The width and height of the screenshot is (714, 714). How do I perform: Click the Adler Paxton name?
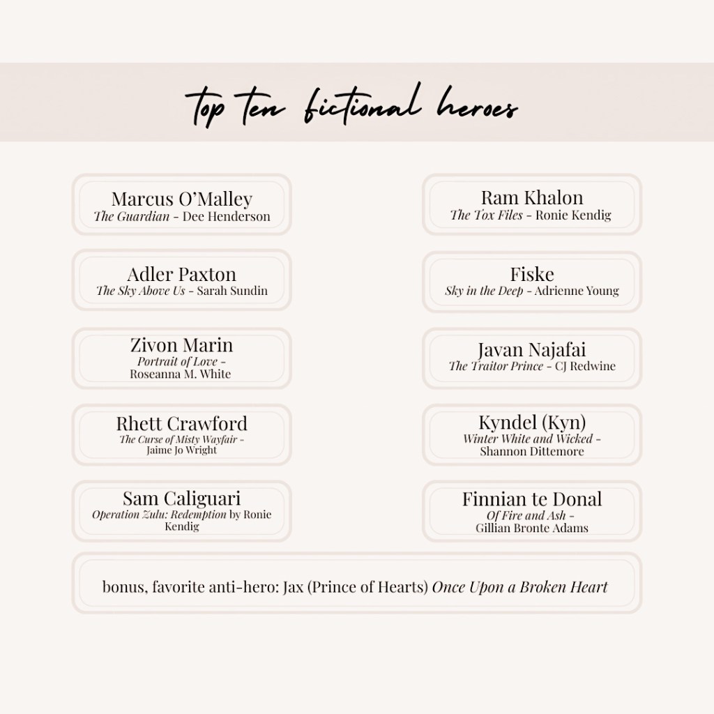coord(181,274)
